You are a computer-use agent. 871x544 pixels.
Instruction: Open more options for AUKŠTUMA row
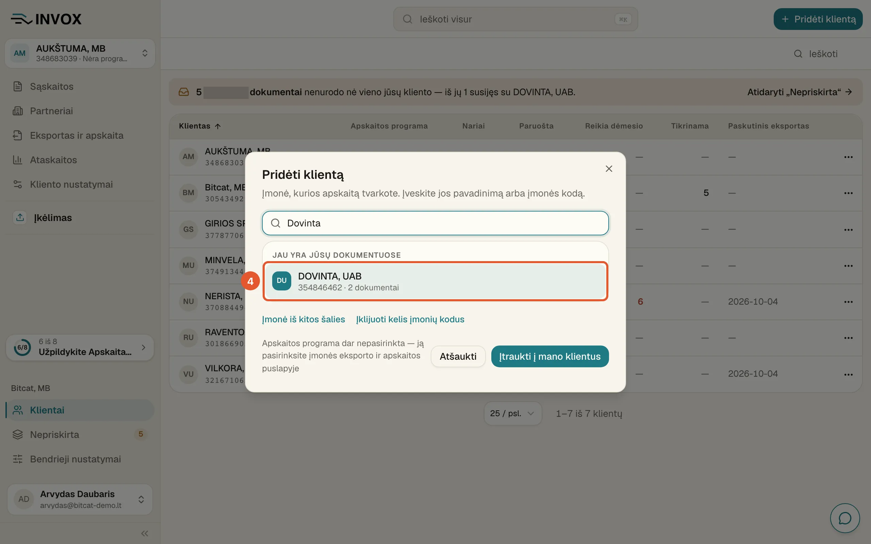click(848, 157)
